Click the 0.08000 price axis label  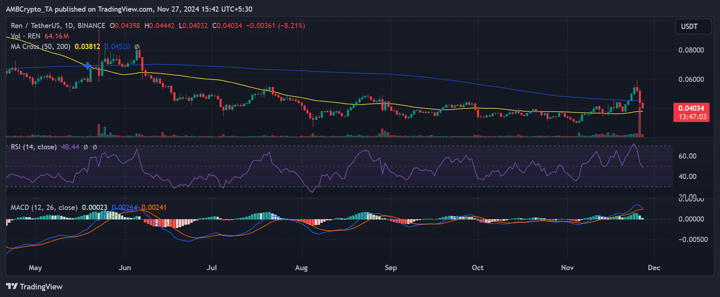691,50
